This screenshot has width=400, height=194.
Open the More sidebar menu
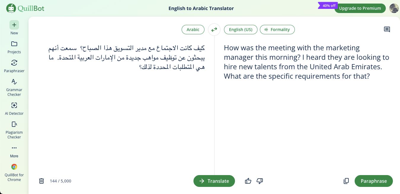point(14,150)
